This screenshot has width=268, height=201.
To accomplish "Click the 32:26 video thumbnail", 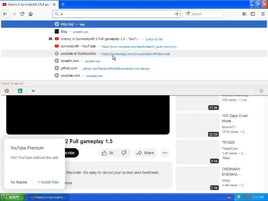I will (x=198, y=125).
